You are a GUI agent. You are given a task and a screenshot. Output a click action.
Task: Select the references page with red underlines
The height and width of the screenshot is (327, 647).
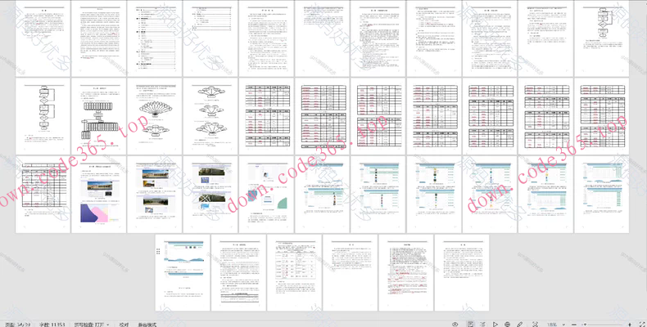point(406,273)
